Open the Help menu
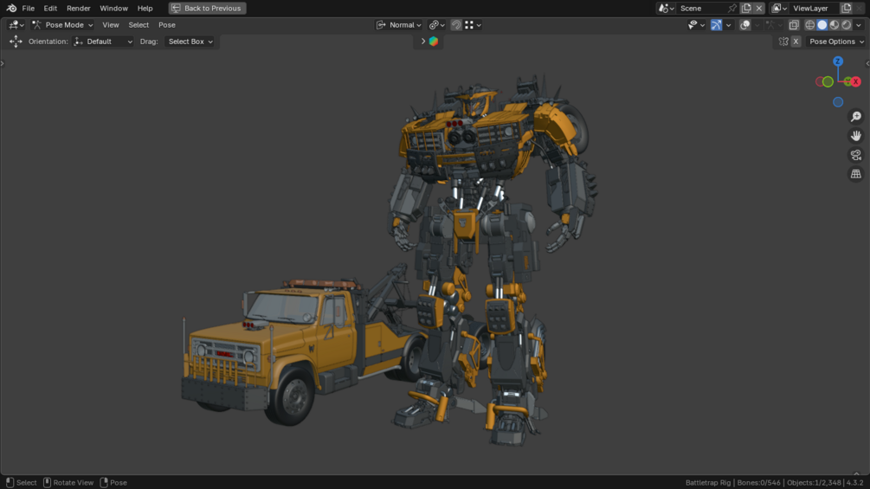The width and height of the screenshot is (870, 489). (x=145, y=9)
